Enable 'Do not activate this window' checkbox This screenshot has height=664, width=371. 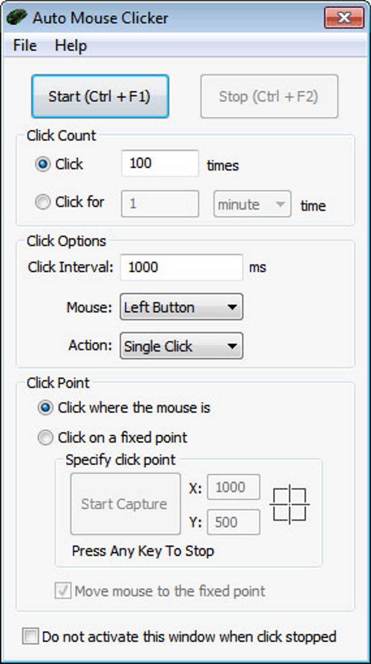coord(30,637)
